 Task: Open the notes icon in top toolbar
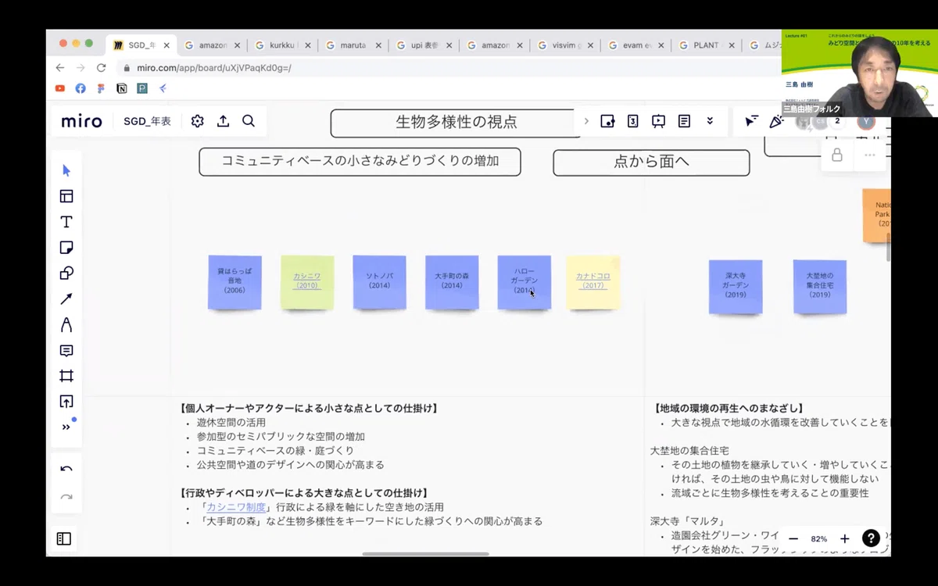684,121
